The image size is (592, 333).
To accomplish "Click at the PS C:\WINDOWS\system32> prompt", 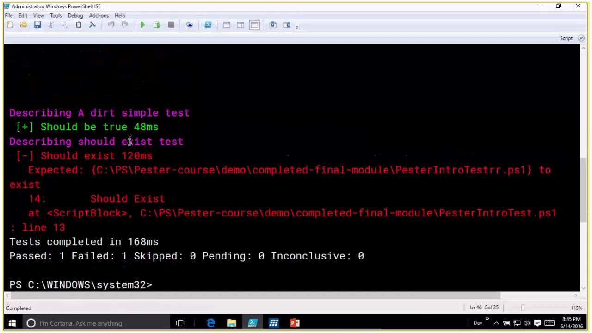I will [80, 284].
